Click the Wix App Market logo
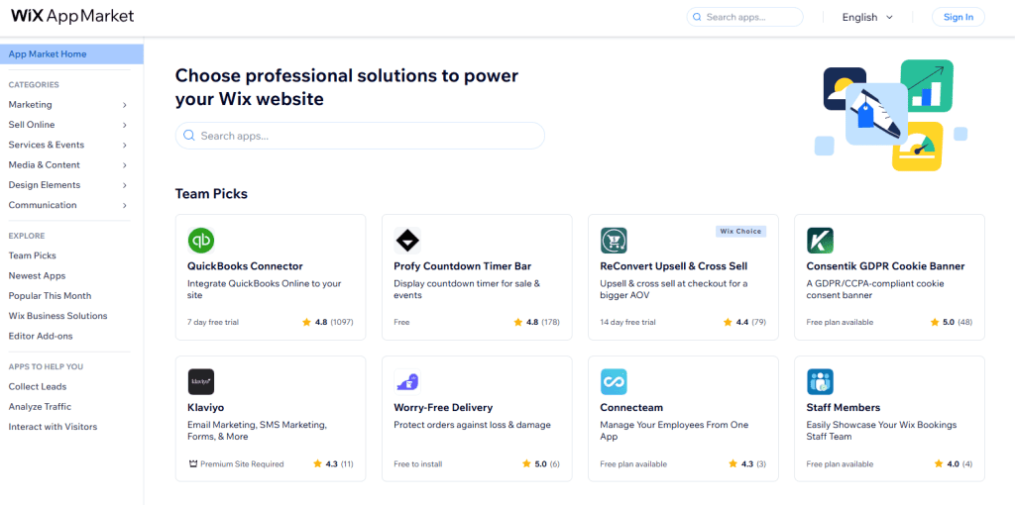This screenshot has width=1015, height=505. click(x=72, y=17)
